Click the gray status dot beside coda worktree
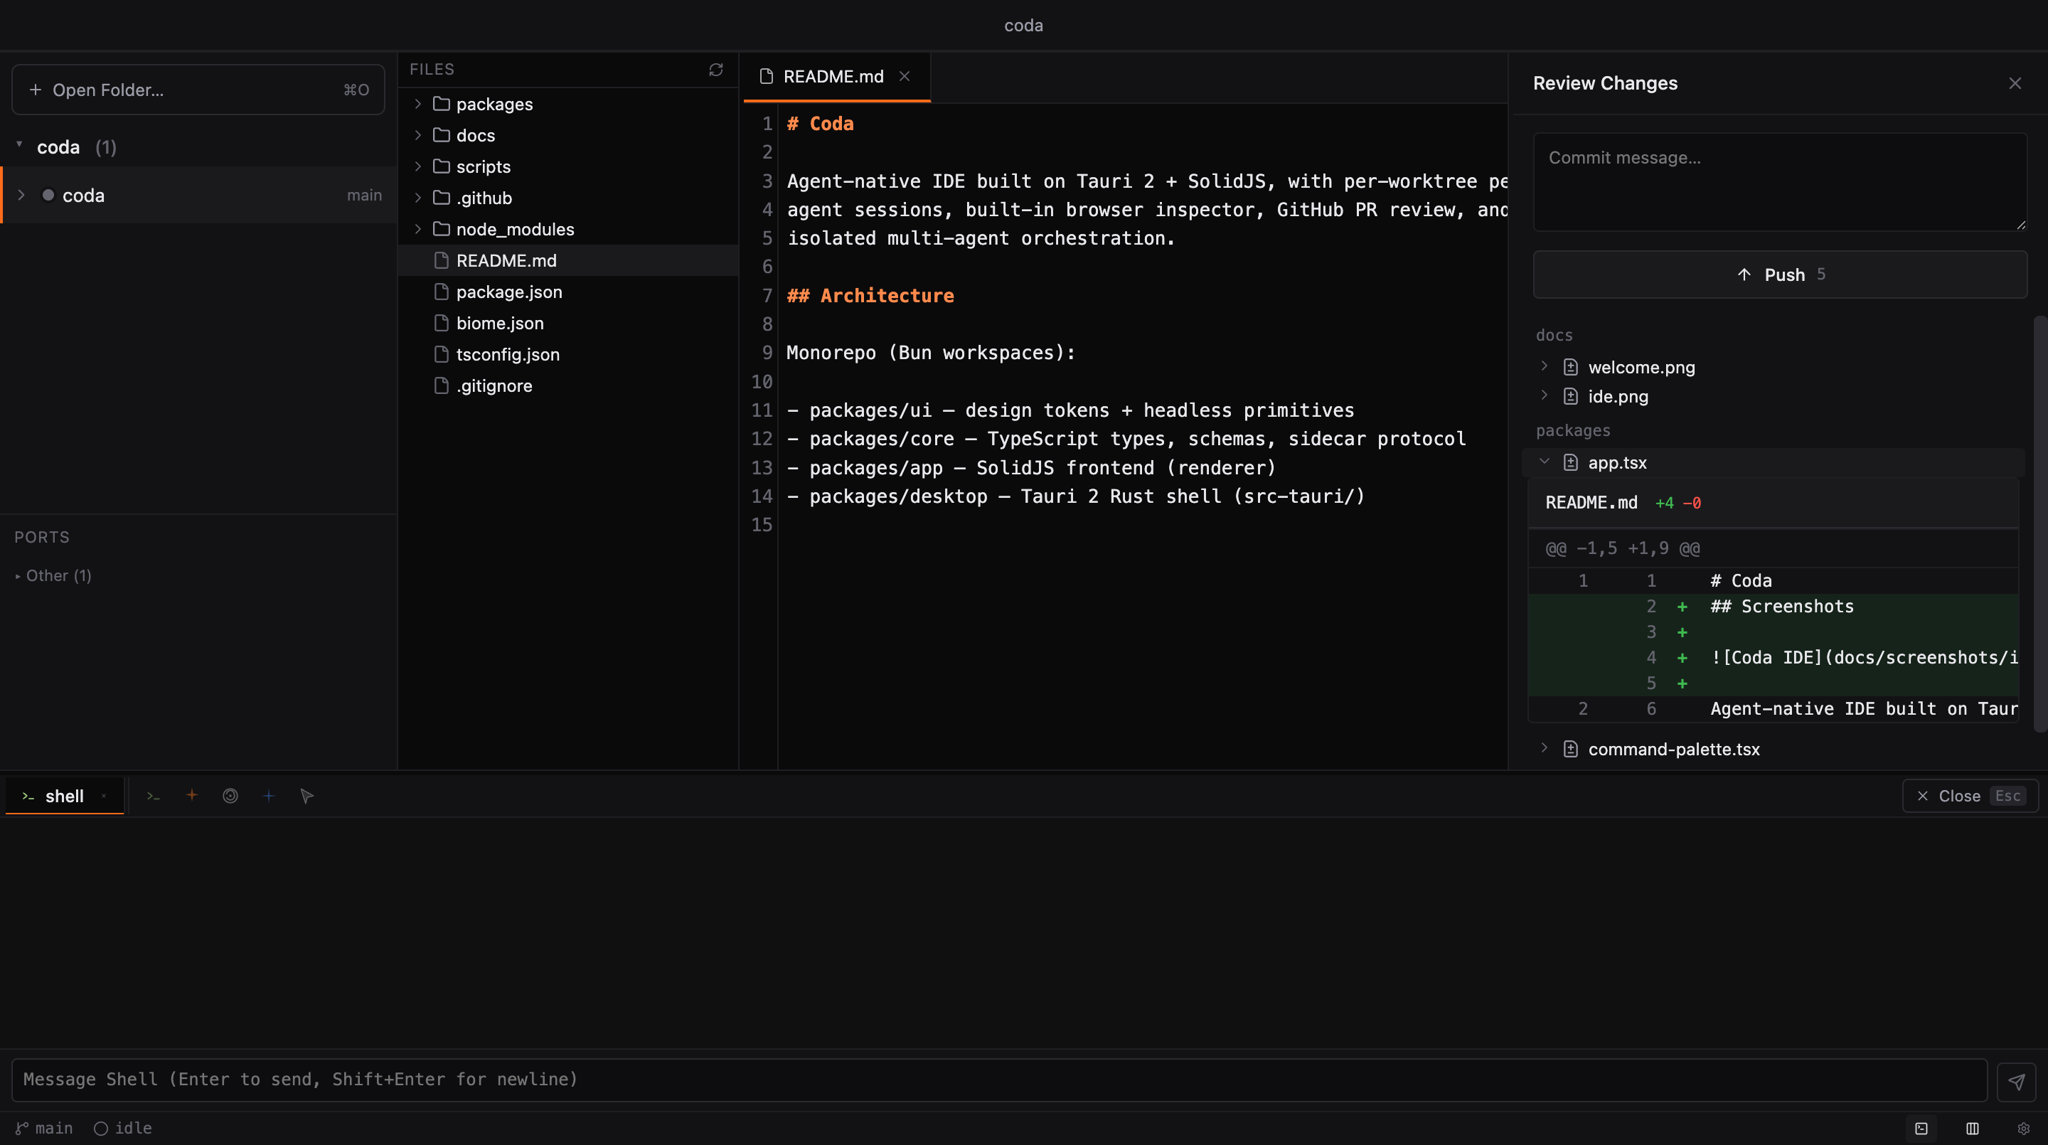This screenshot has width=2048, height=1145. tap(48, 195)
